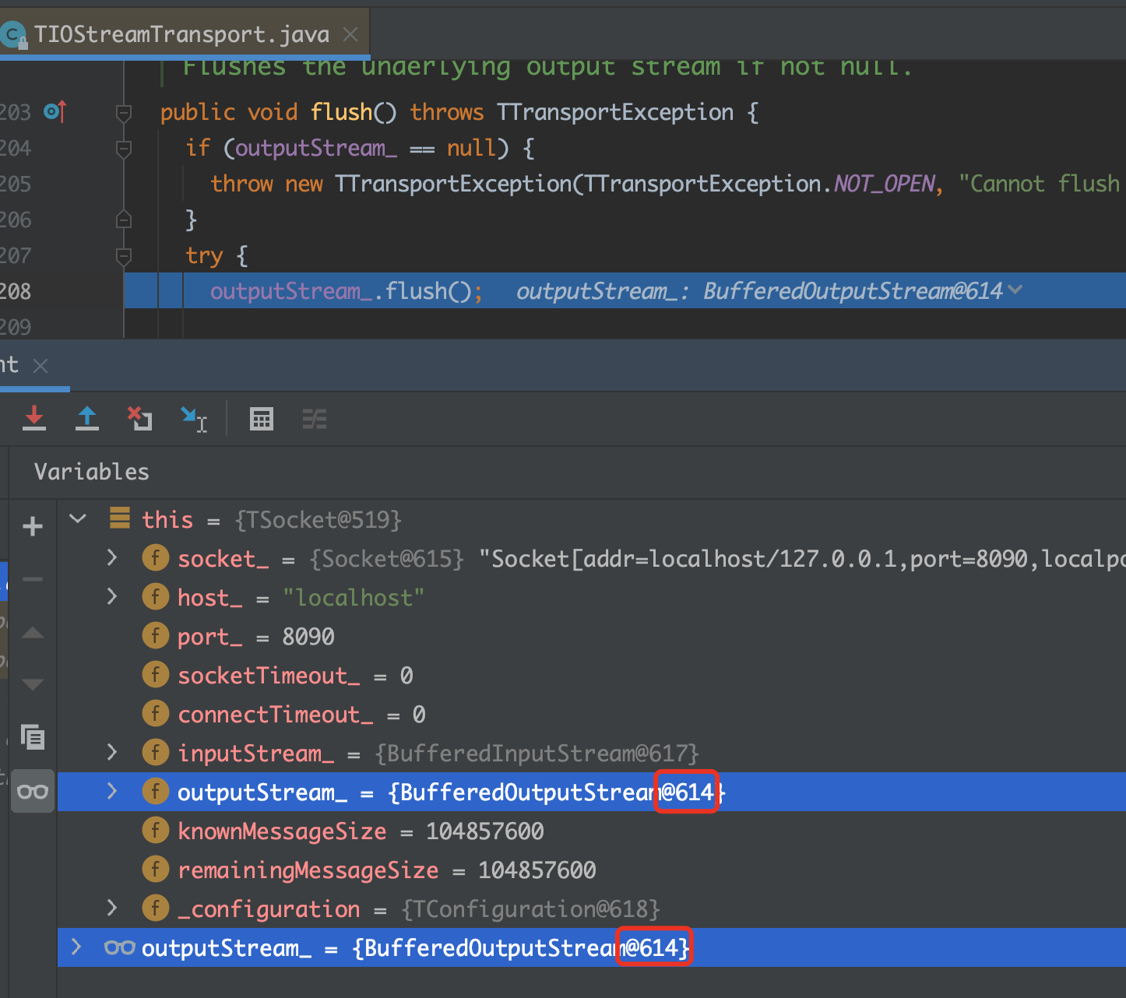The height and width of the screenshot is (998, 1126).
Task: Close the TIOStreamTransport.java tab
Action: tap(350, 34)
